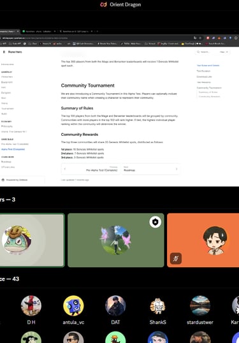Select the frog avatar speaker tile
The height and width of the screenshot is (343, 239).
(32, 240)
